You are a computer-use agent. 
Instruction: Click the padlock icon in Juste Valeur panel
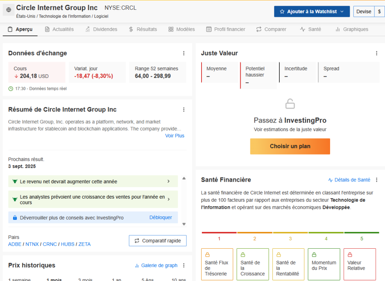(290, 104)
